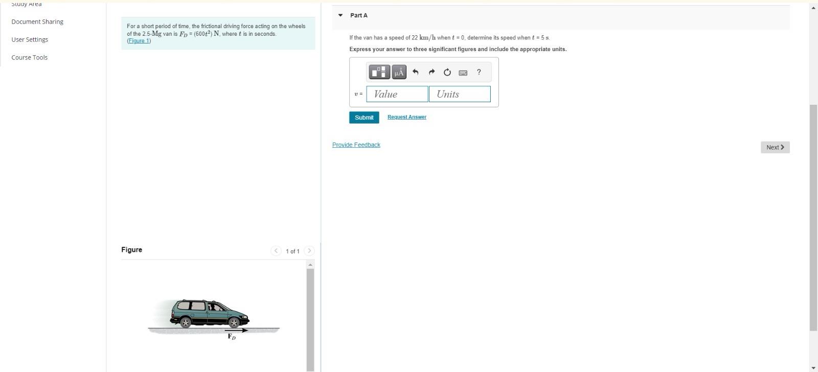Viewport: 818px width, 372px height.
Task: Click the figure panel vertical scrollbar
Action: (310, 319)
